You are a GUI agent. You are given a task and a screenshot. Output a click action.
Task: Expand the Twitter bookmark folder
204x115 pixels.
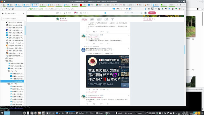click(x=5, y=58)
